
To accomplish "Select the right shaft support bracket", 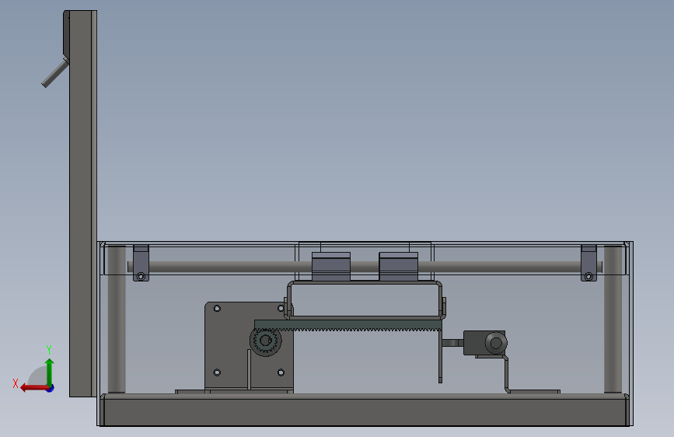I will [x=589, y=264].
